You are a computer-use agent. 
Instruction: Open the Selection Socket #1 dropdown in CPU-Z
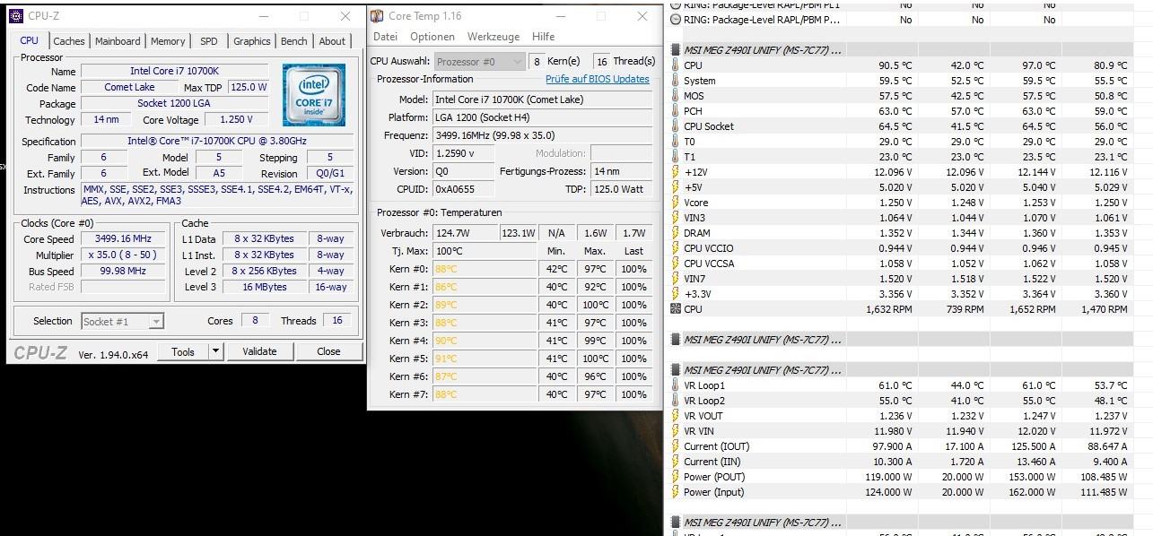click(122, 321)
